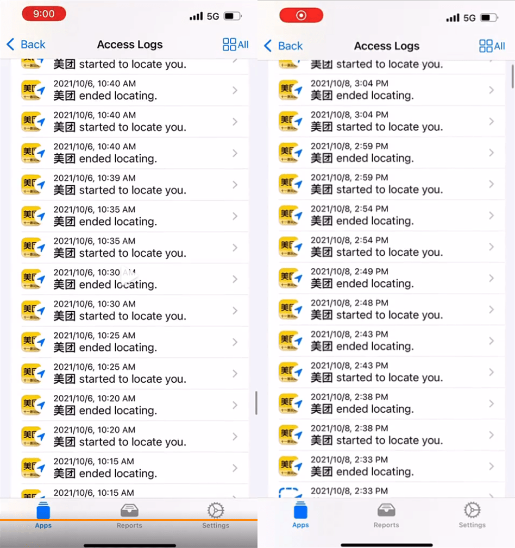Open chevron for 2:43 PM started locating row
This screenshot has width=515, height=548.
(x=491, y=372)
